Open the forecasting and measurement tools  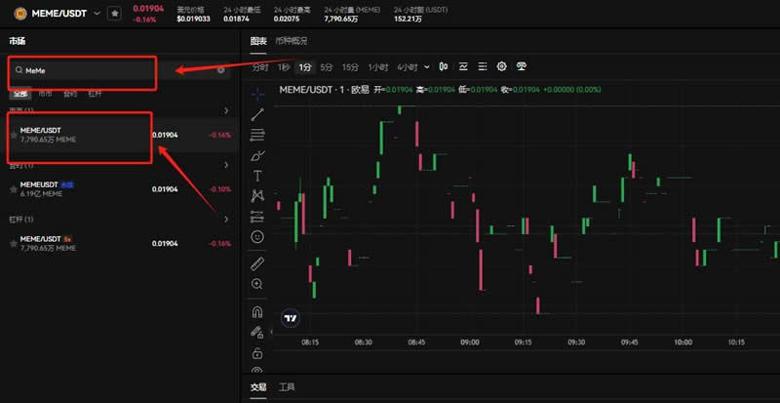click(x=257, y=217)
